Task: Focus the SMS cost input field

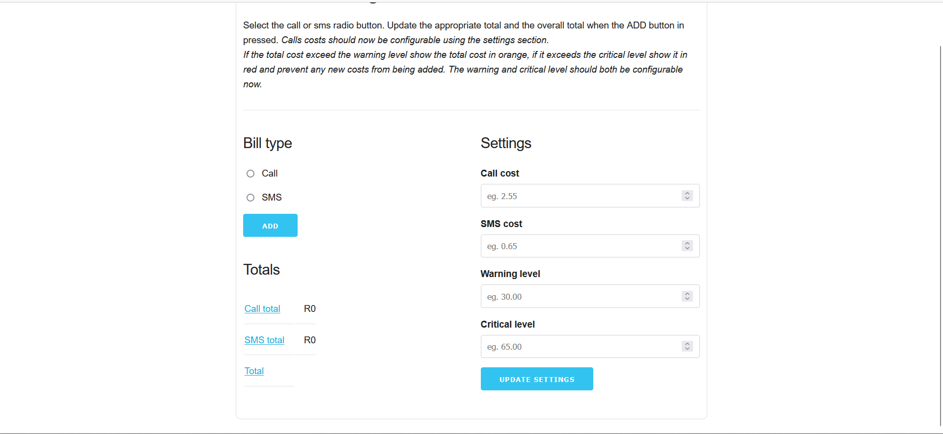Action: 580,246
